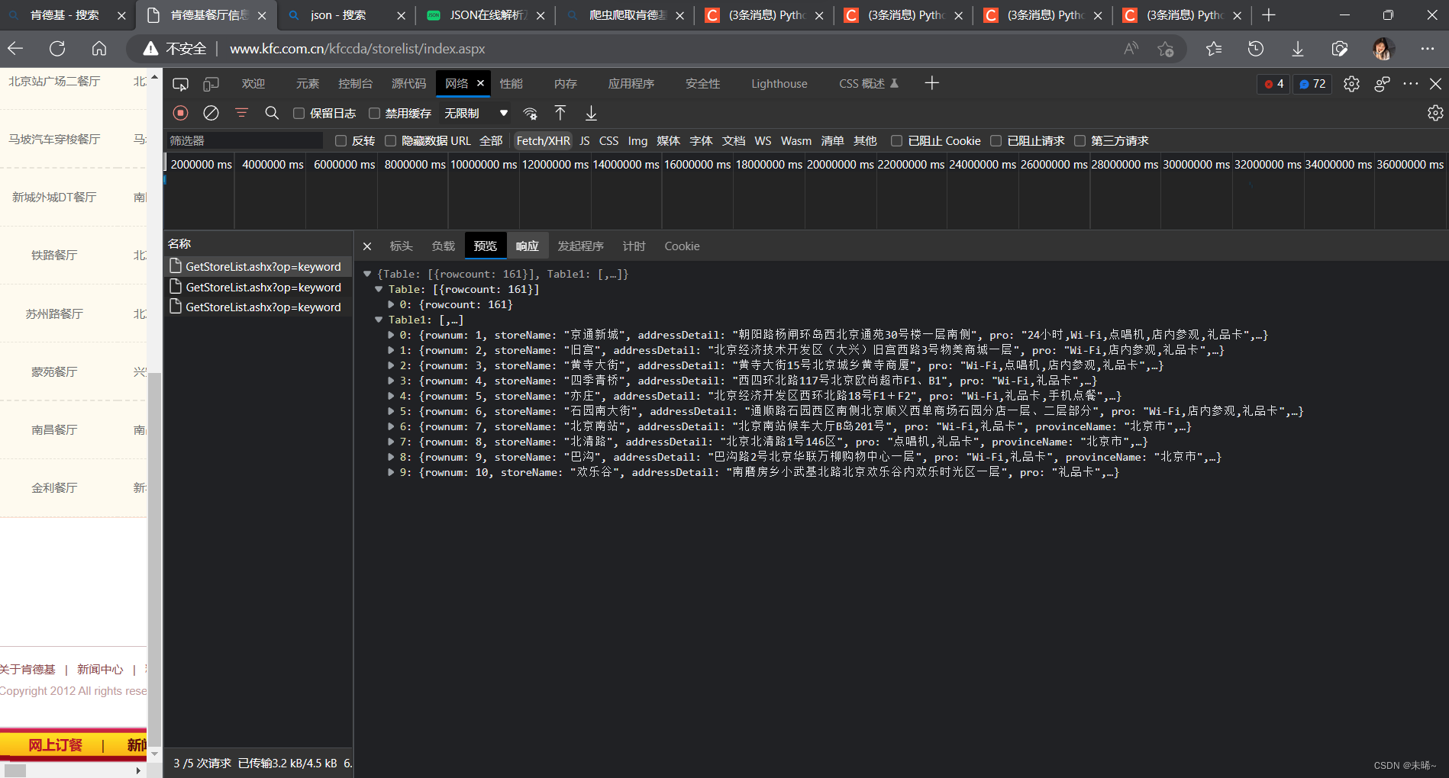The width and height of the screenshot is (1449, 778).
Task: Open browser profile avatar
Action: pyautogui.click(x=1383, y=49)
